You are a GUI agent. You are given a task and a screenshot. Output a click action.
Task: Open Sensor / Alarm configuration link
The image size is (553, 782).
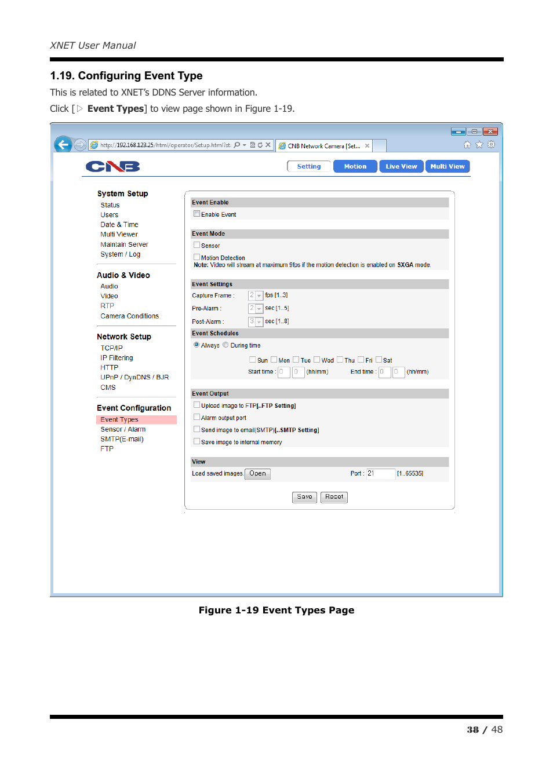[x=123, y=429]
